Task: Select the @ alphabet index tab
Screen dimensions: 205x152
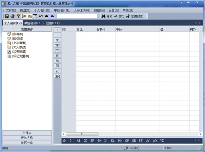Action: pyautogui.click(x=64, y=141)
